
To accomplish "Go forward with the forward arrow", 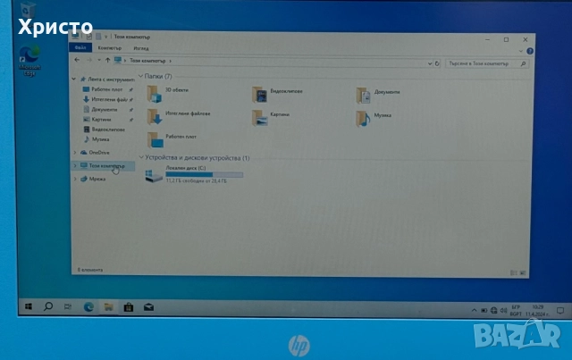I will point(89,60).
